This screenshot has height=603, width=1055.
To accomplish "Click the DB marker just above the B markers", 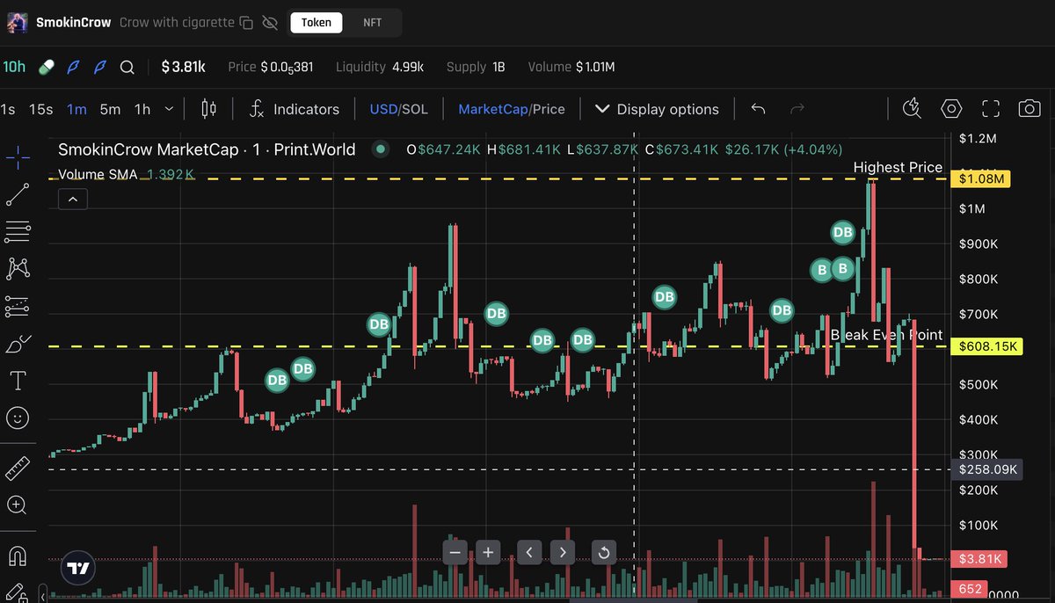I will click(x=842, y=232).
